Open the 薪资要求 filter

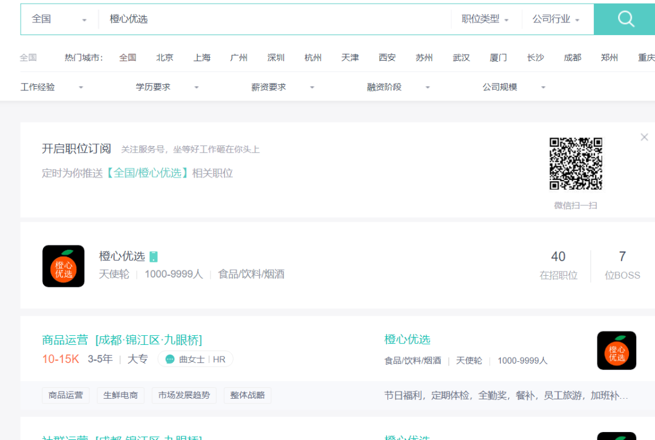(283, 87)
